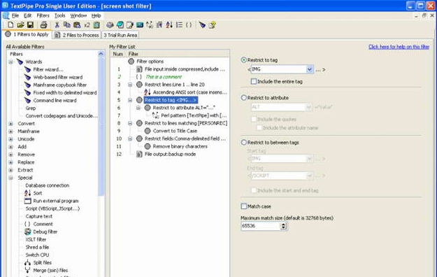Check Include the entire tag
Screen dimensions: 437x277
254,81
